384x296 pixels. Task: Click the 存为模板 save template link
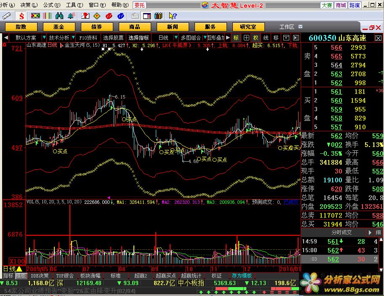tap(242, 276)
